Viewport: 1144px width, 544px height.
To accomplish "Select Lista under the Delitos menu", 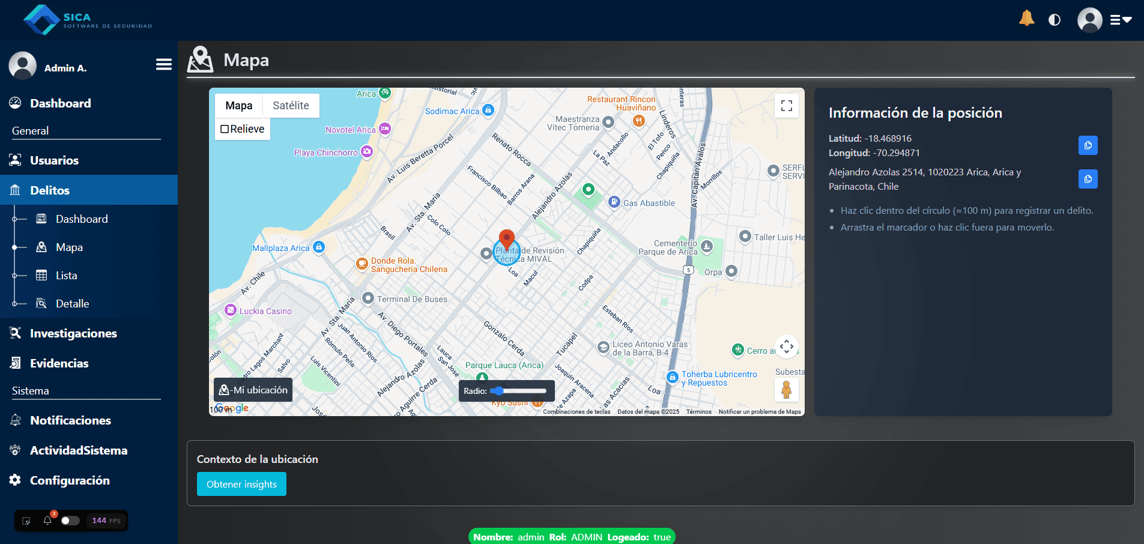I will (x=66, y=275).
